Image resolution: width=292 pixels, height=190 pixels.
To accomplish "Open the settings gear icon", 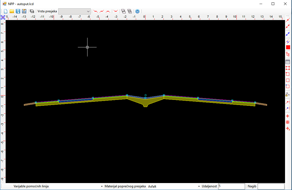I will (137, 11).
